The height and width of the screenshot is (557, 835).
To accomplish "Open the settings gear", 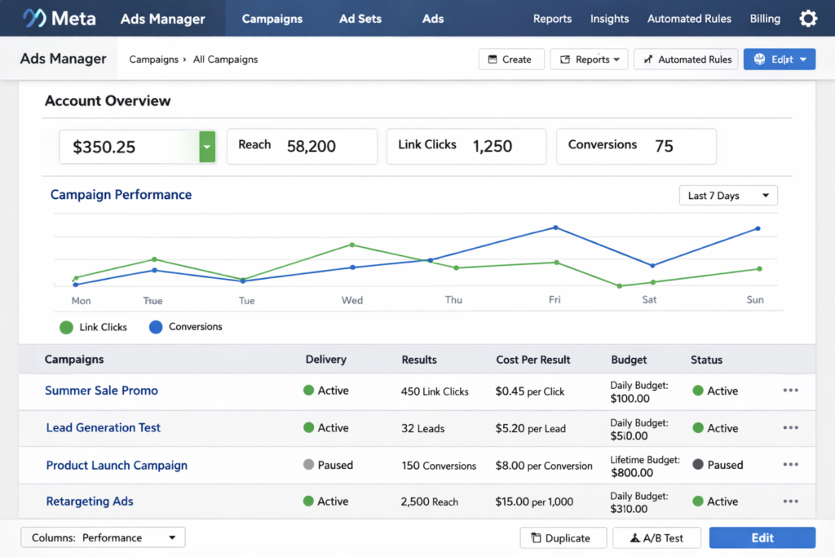I will point(808,17).
